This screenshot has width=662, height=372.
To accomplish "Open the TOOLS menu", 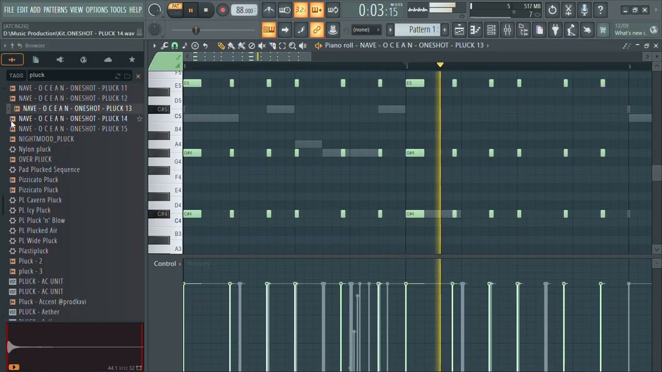I will 118,10.
